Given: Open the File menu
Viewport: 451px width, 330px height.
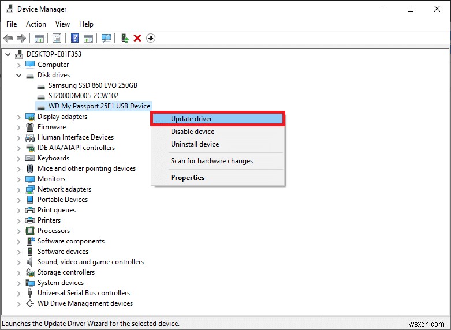Looking at the screenshot, I should 12,24.
